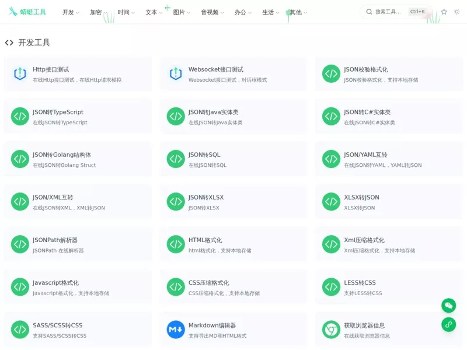The image size is (467, 350).
Task: Expand the 生活 dropdown menu
Action: point(270,12)
